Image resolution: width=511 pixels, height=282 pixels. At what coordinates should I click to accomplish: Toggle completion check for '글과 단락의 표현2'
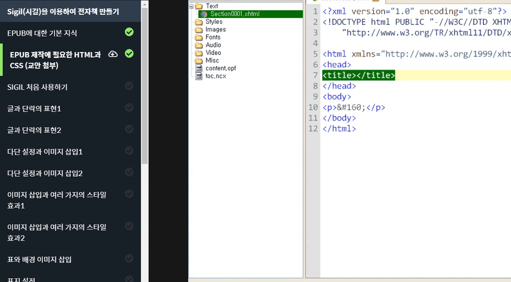pyautogui.click(x=129, y=129)
